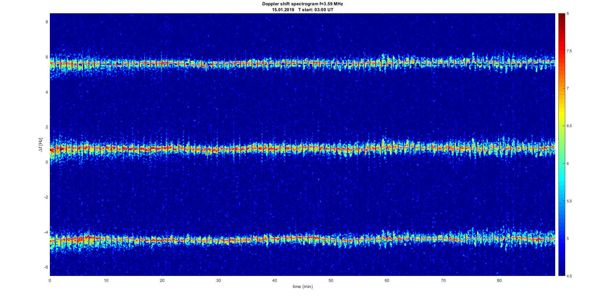Click the colorbar next to the spectrogram
The image size is (590, 296).
562,145
